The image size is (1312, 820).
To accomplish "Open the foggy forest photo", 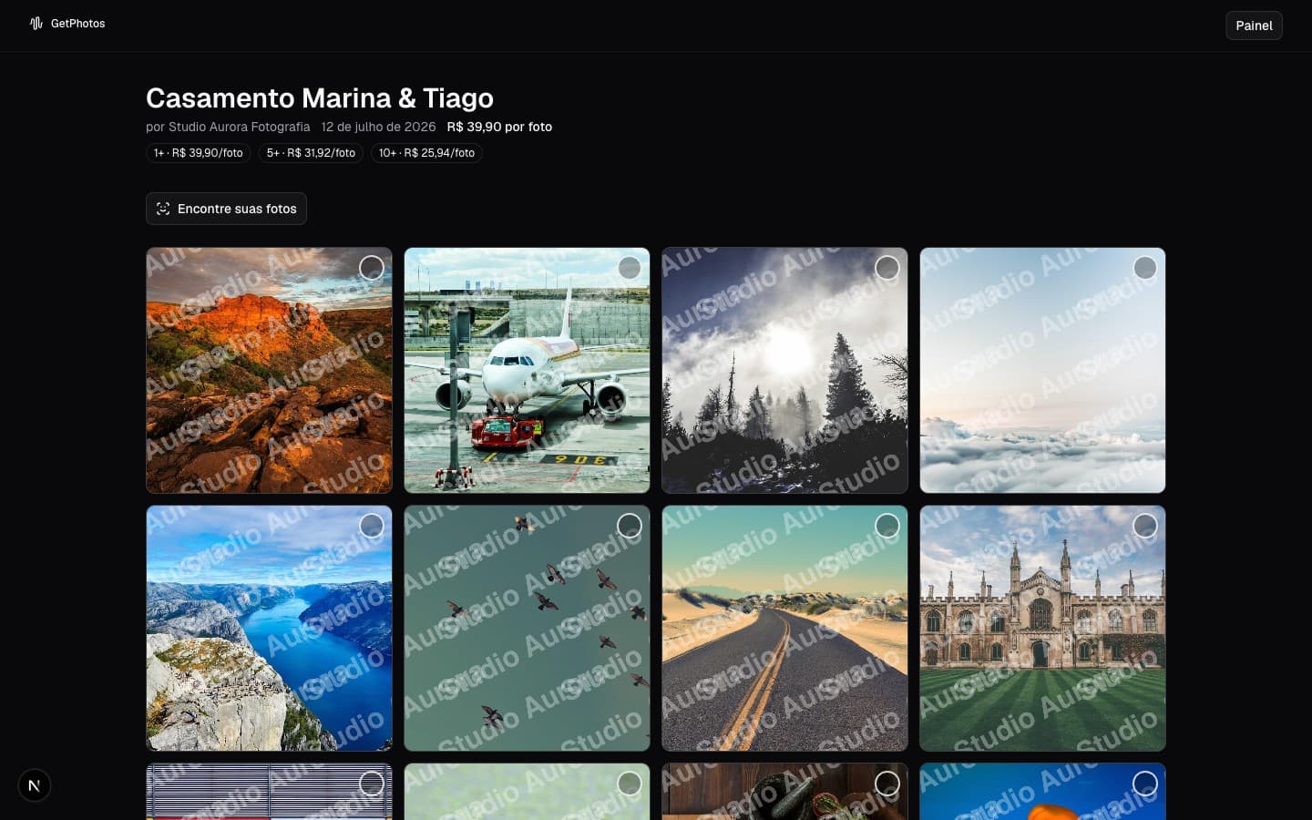I will coord(784,371).
